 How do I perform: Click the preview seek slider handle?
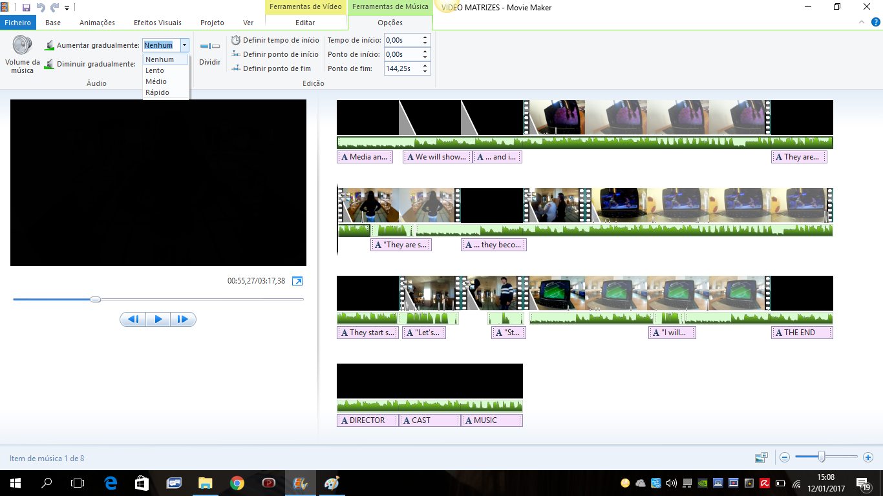tap(96, 300)
